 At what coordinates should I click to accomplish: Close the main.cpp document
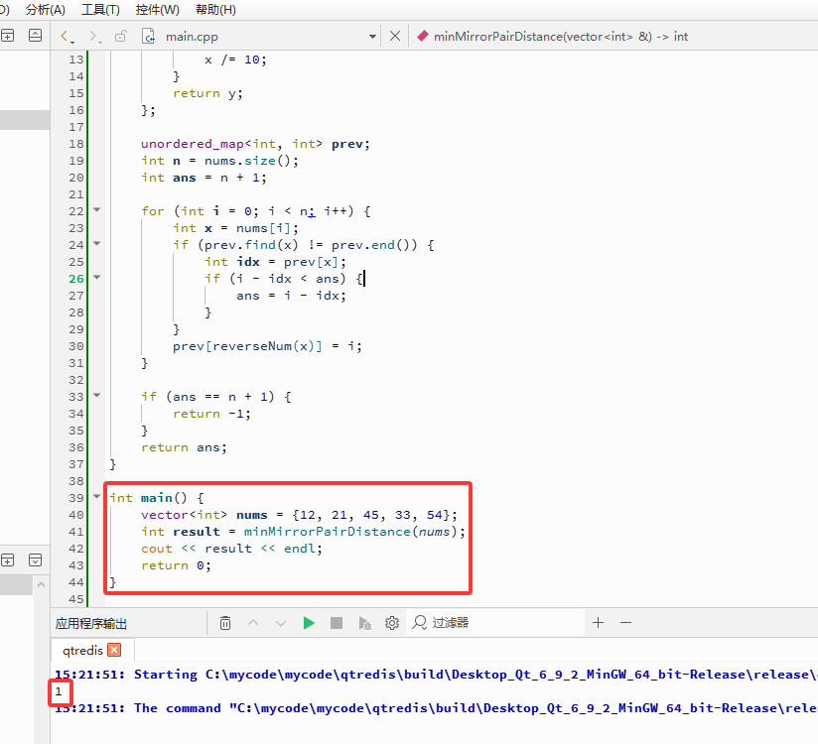pos(395,36)
